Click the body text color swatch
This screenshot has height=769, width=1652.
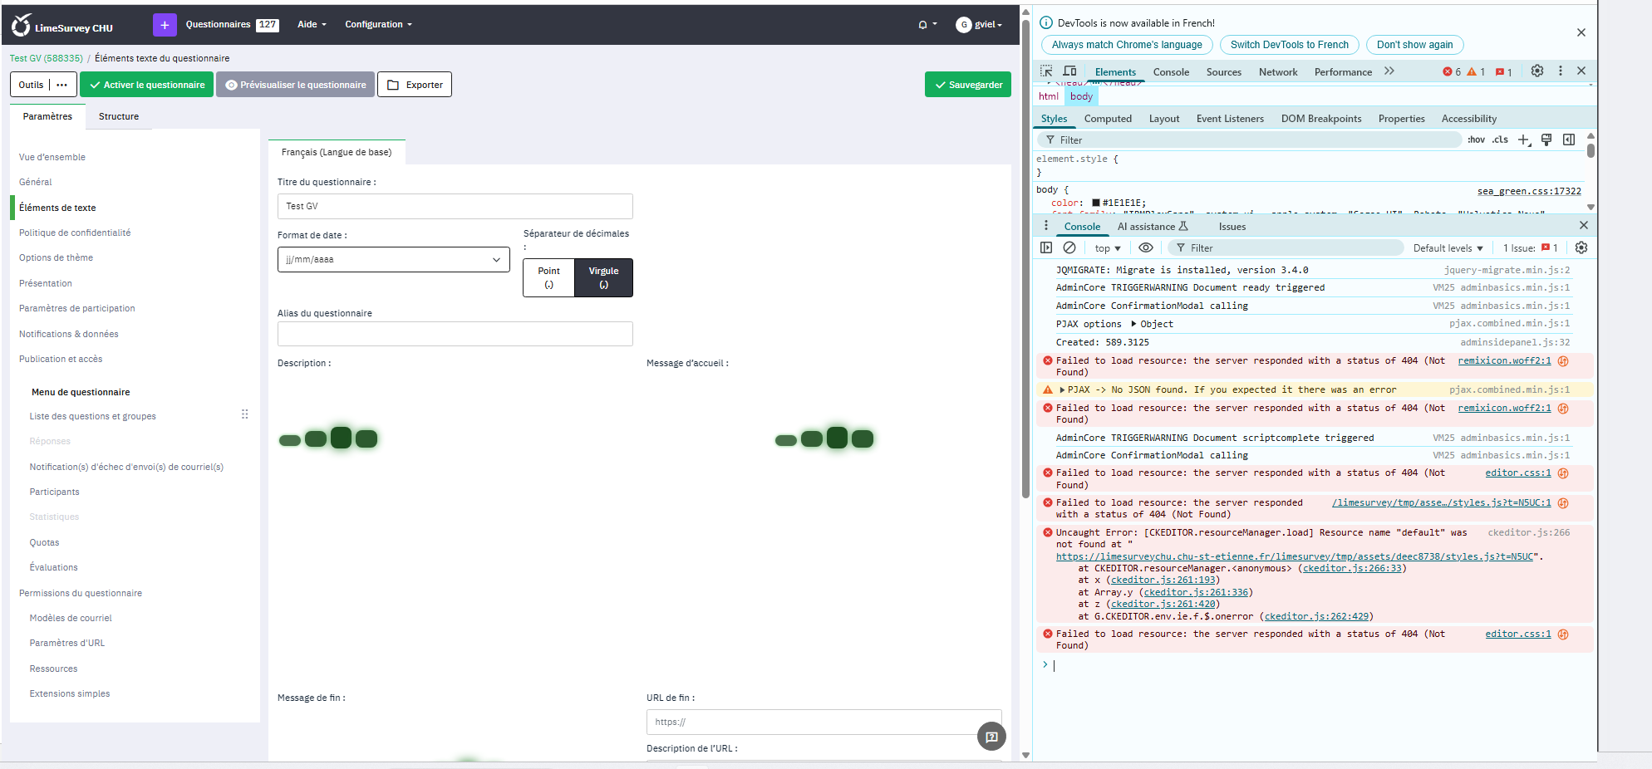tap(1095, 203)
